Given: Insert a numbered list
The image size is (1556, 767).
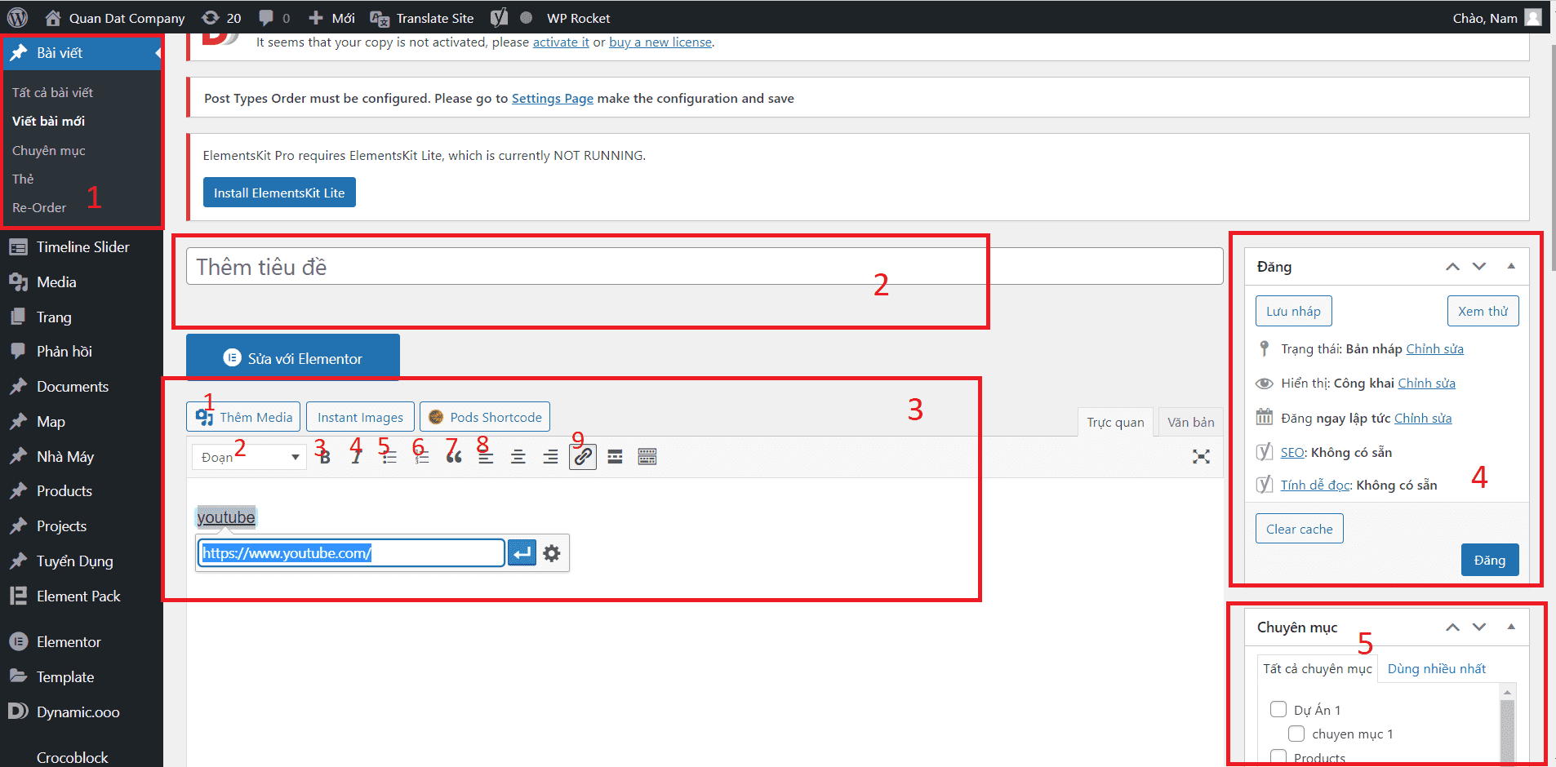Looking at the screenshot, I should (421, 456).
